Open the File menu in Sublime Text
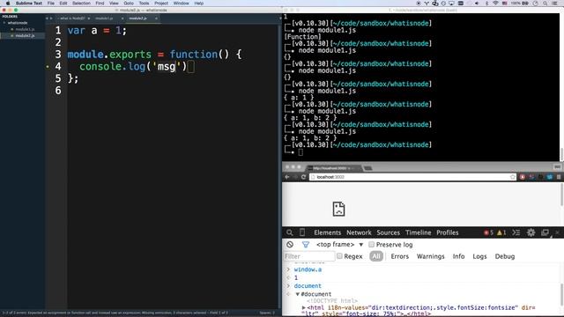This screenshot has height=317, width=564. tap(51, 4)
